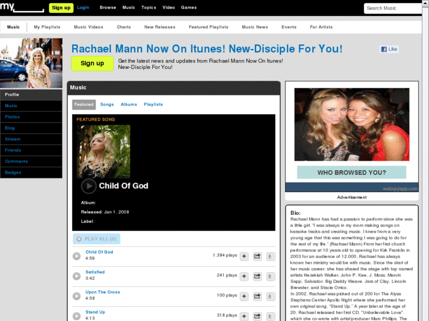Add Child Of God with the plus icon
Image resolution: width=429 pixels, height=321 pixels.
click(244, 256)
